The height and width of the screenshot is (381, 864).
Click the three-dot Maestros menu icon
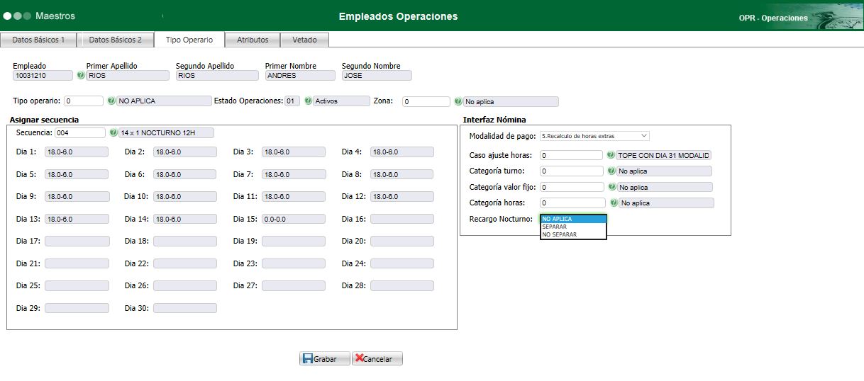pyautogui.click(x=17, y=16)
